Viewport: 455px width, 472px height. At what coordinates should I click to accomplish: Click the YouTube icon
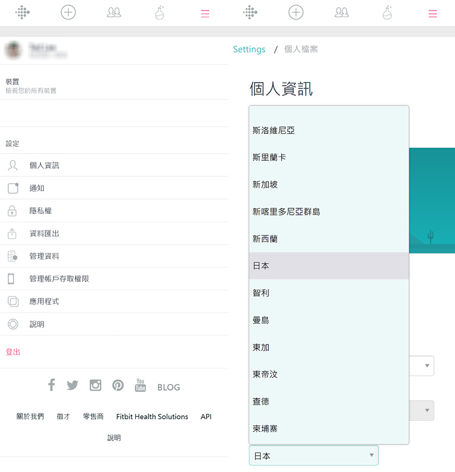pyautogui.click(x=140, y=385)
